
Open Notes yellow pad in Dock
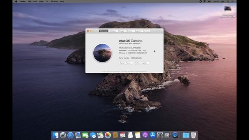coord(137,135)
